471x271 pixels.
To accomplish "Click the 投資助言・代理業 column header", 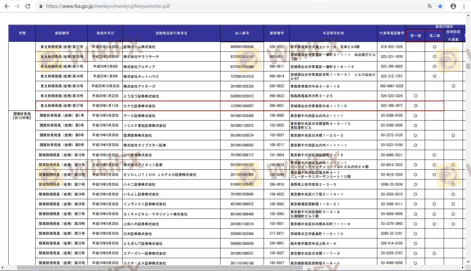I will (453, 36).
